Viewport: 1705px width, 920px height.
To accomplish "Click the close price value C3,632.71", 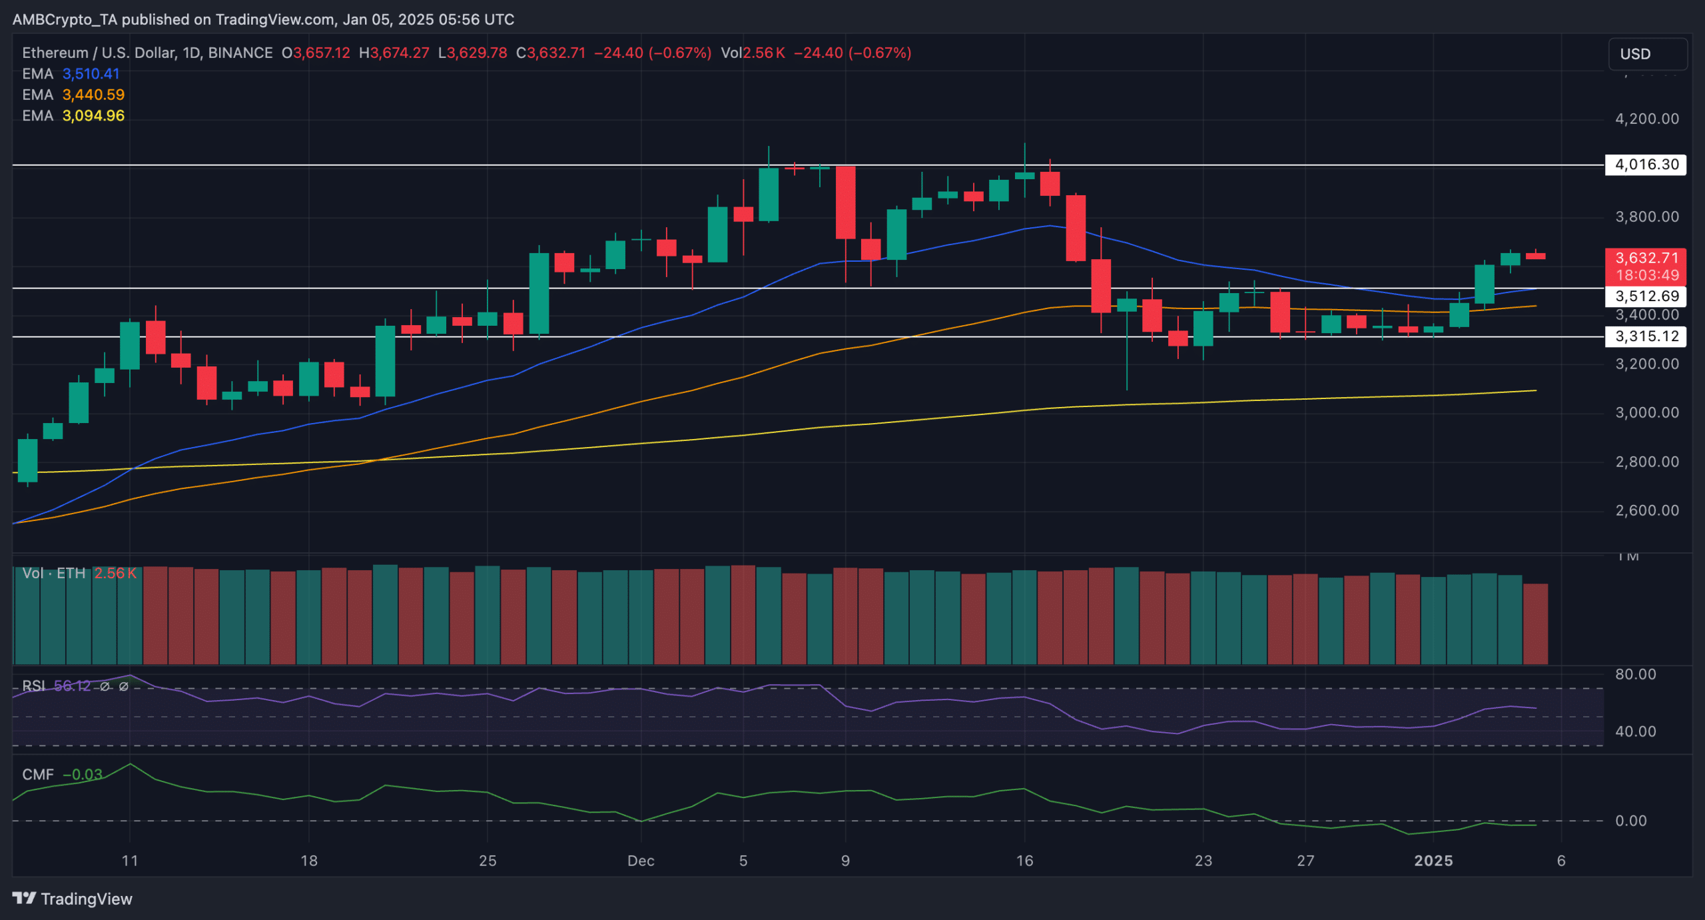I will click(551, 53).
